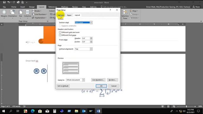Screen dimensions: 203x114
Task: Open Calculator from taskbar
Action: 55,111
